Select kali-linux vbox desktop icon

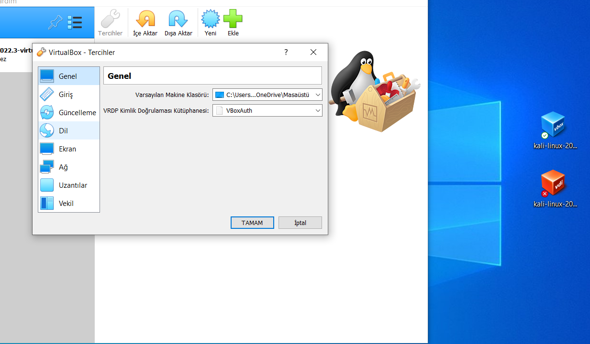(x=556, y=130)
